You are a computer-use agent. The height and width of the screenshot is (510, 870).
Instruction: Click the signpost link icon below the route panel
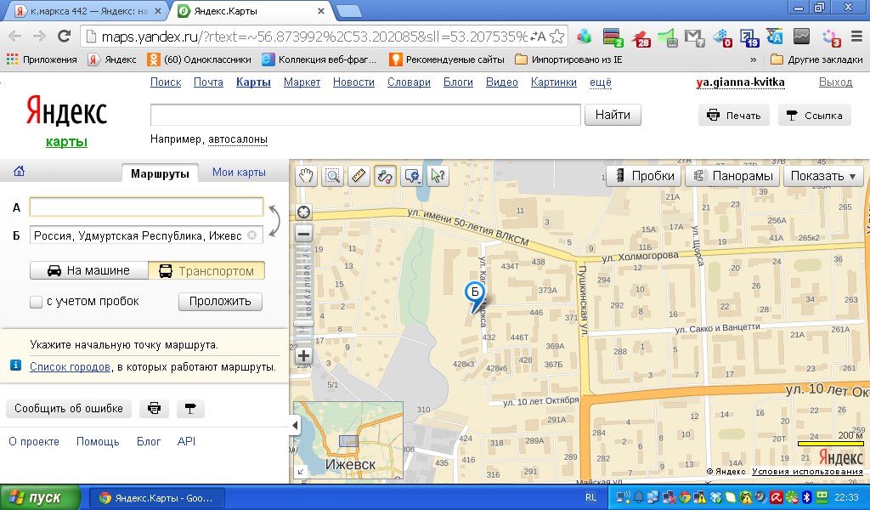pyautogui.click(x=190, y=409)
